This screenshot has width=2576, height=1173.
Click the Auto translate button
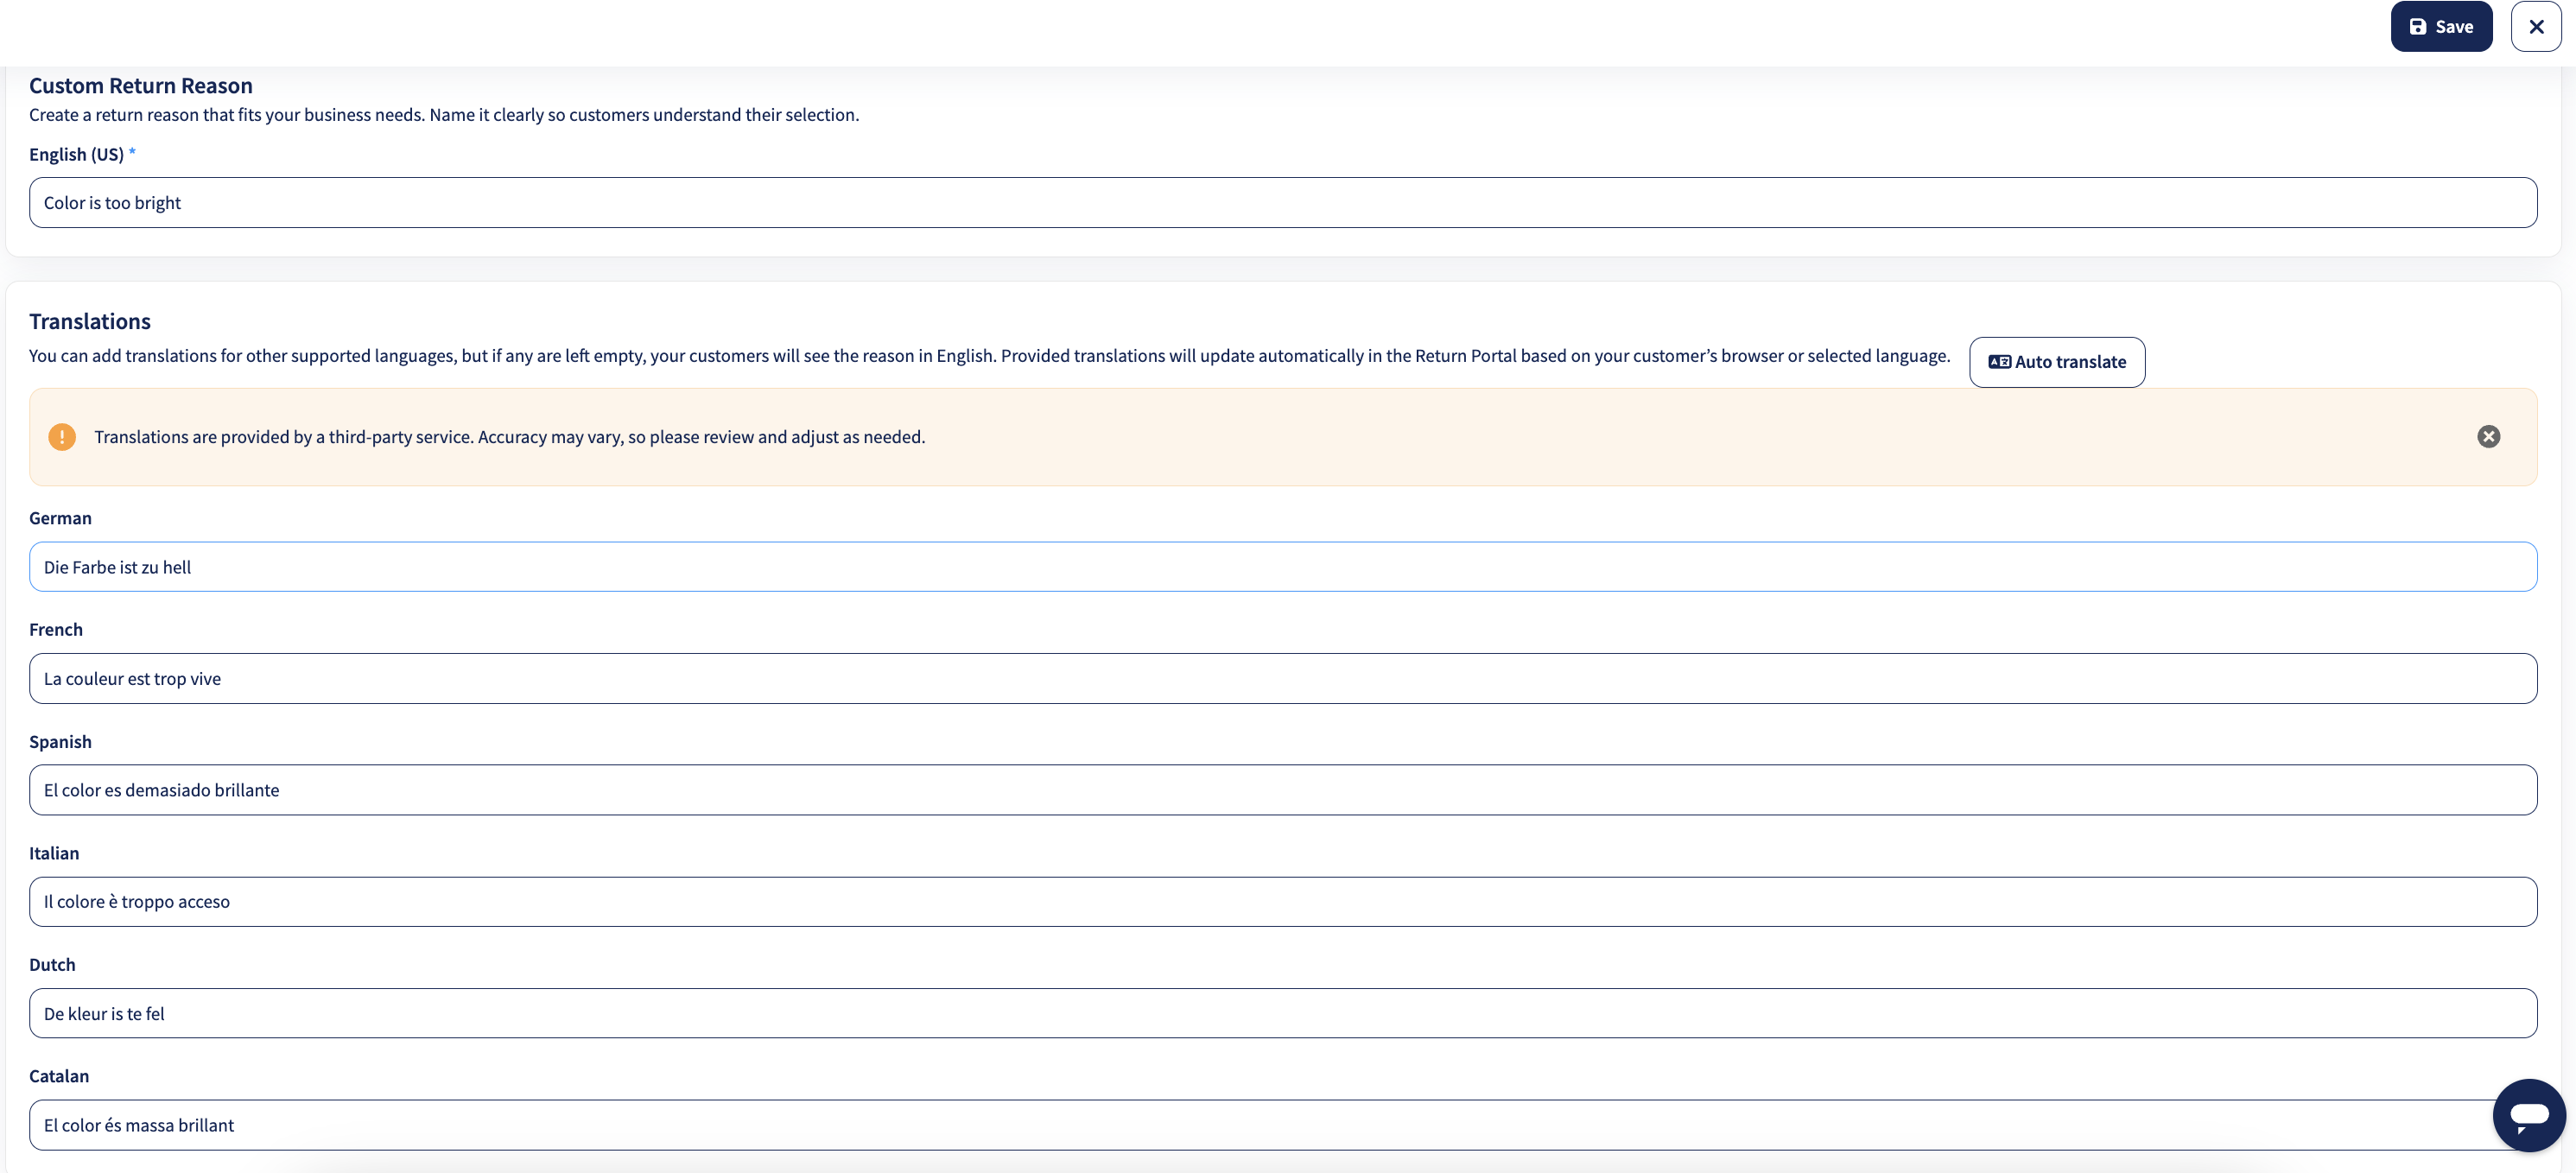pos(2056,361)
